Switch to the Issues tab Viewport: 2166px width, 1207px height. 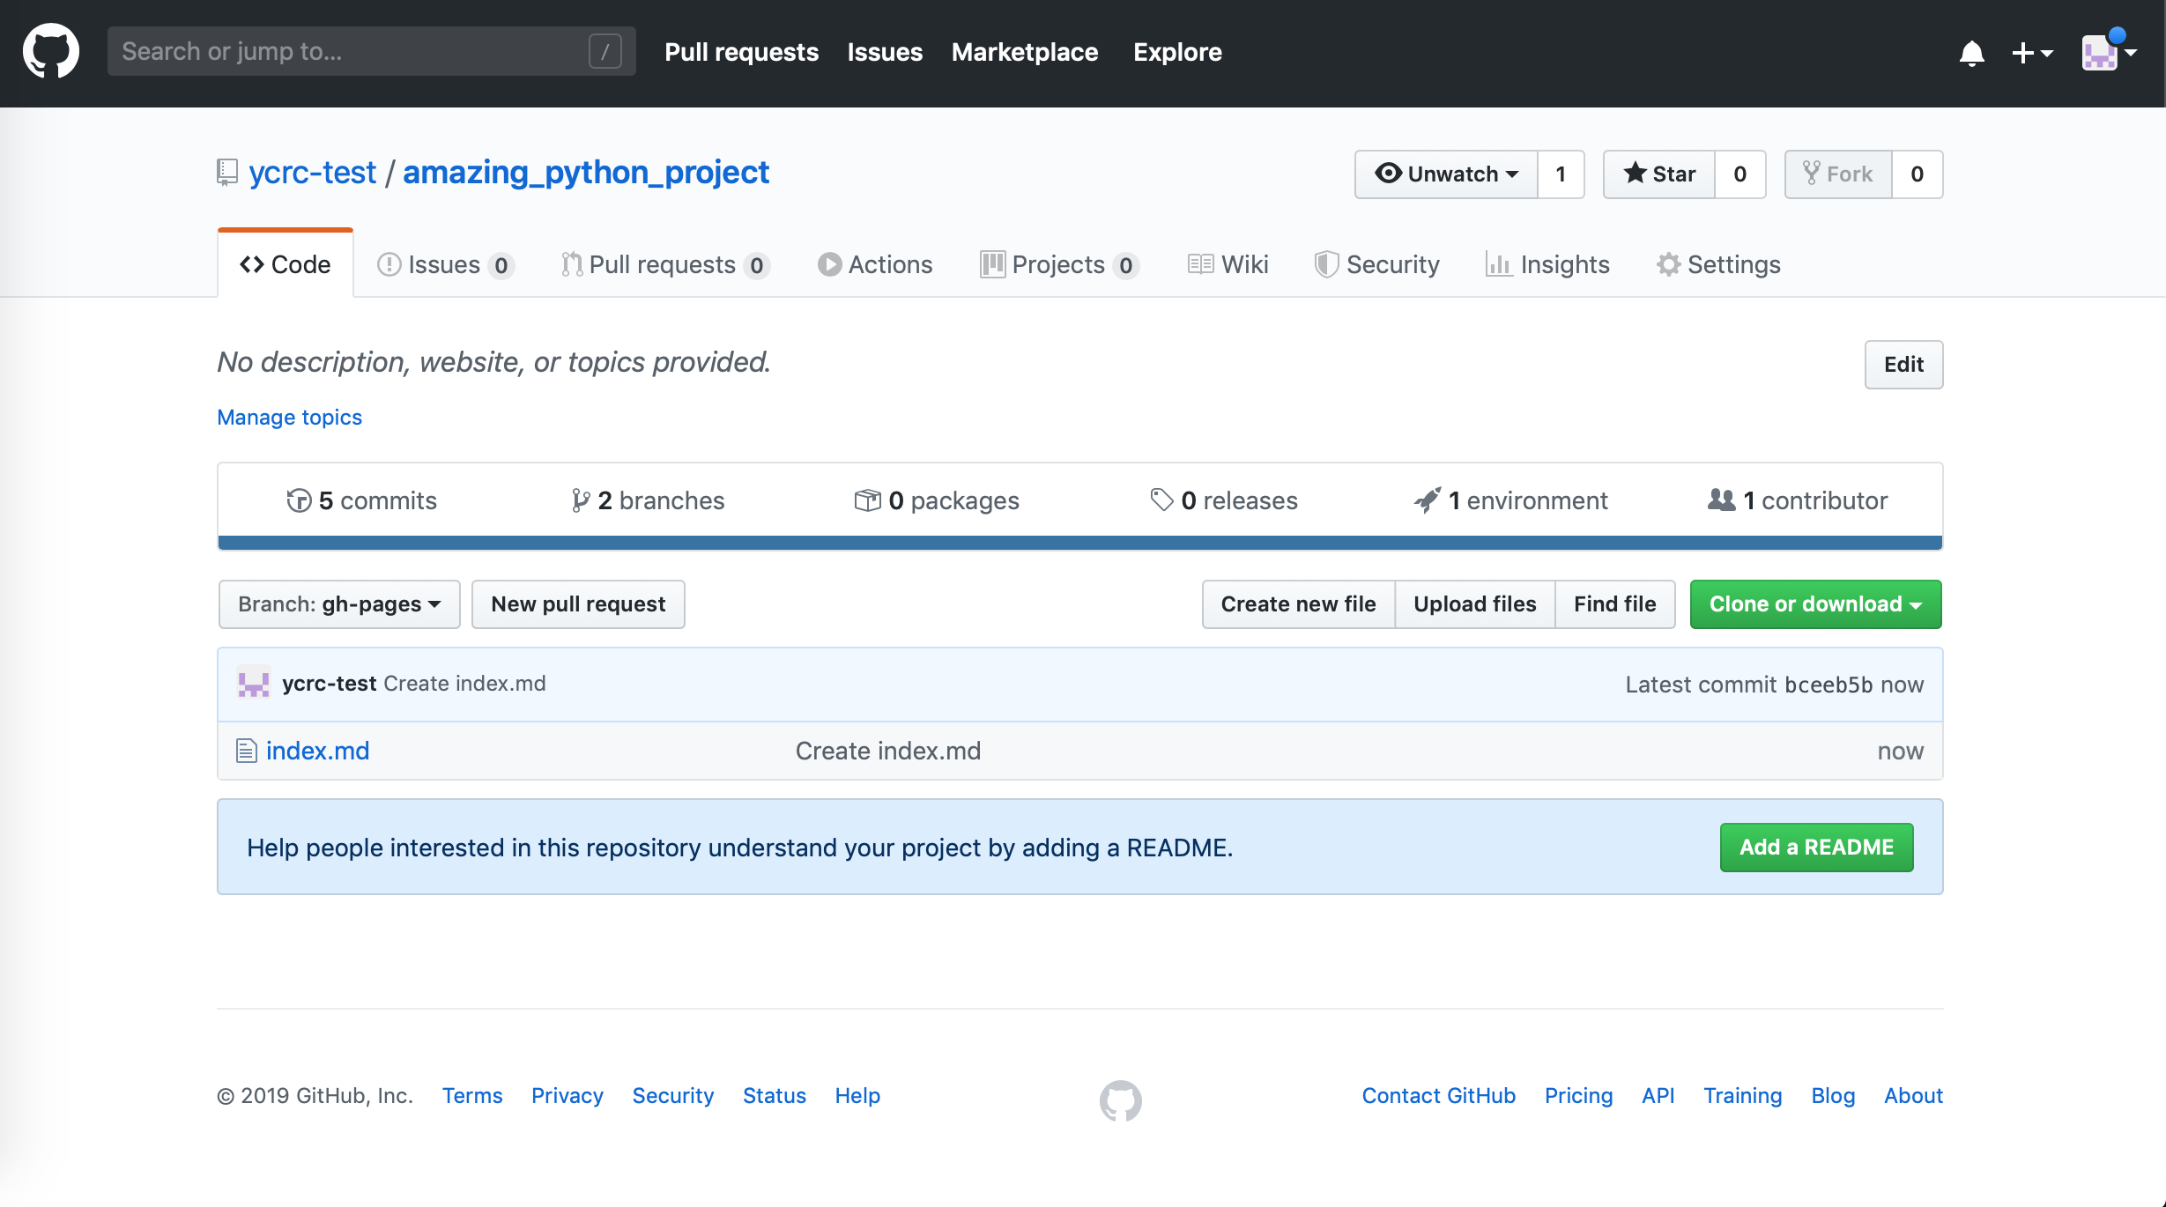click(445, 264)
